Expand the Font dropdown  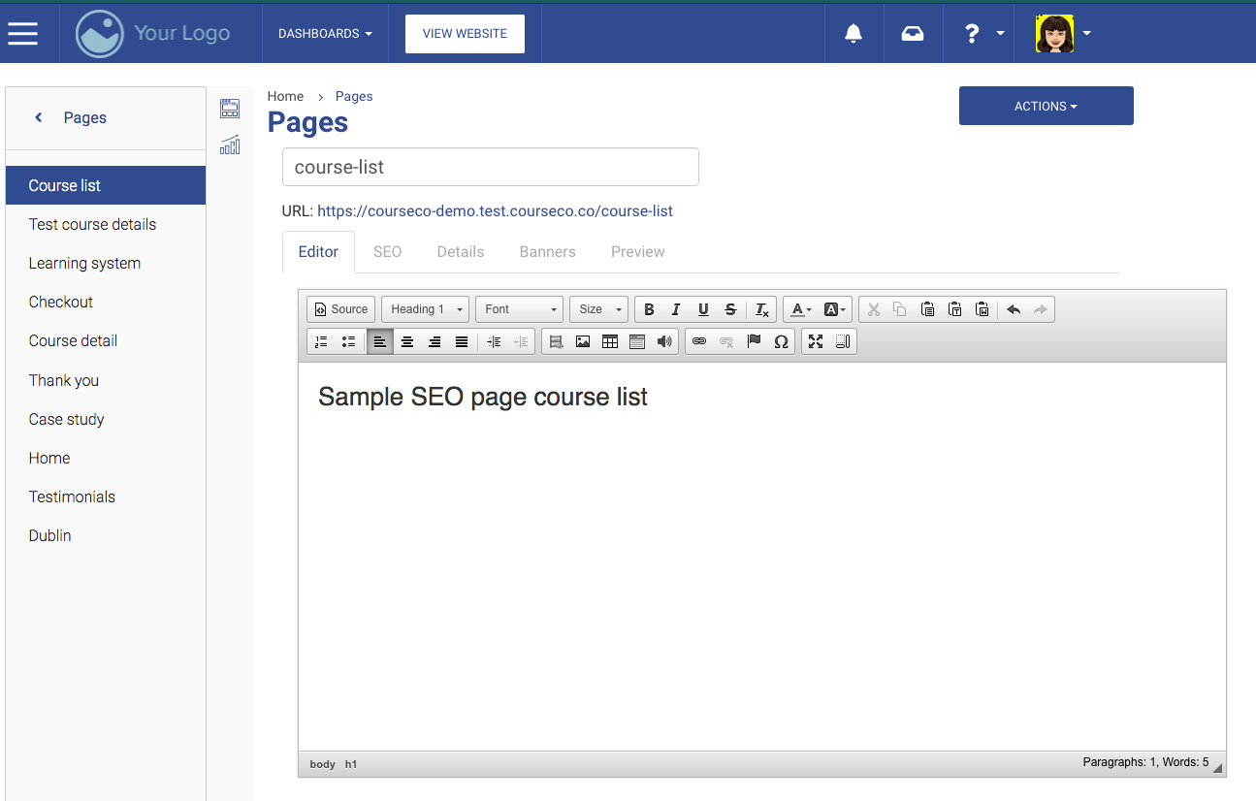point(519,309)
